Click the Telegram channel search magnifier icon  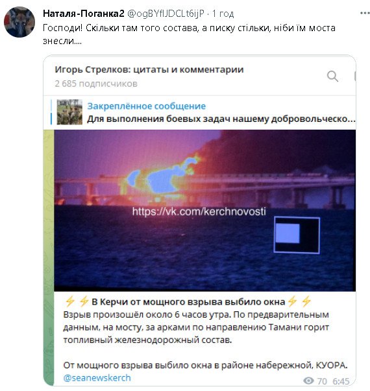[x=332, y=76]
